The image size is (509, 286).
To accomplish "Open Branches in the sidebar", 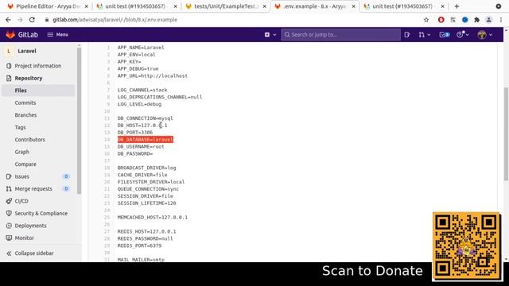I will pyautogui.click(x=25, y=115).
